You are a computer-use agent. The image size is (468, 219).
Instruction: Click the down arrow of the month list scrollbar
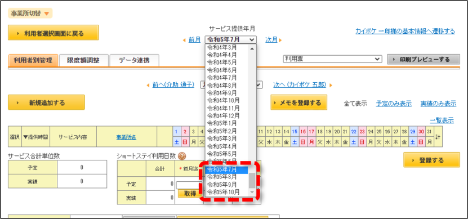[252, 192]
